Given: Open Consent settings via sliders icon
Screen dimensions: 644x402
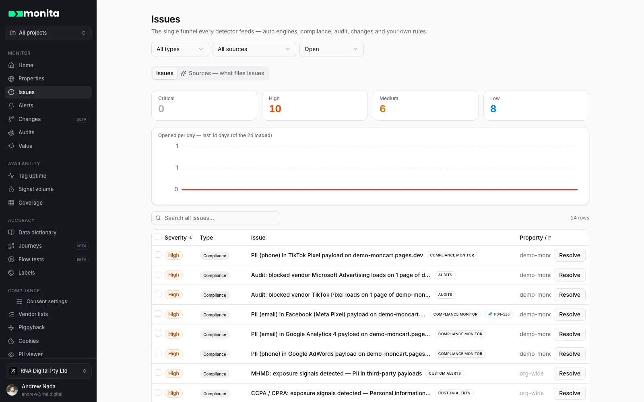Looking at the screenshot, I should (x=19, y=301).
